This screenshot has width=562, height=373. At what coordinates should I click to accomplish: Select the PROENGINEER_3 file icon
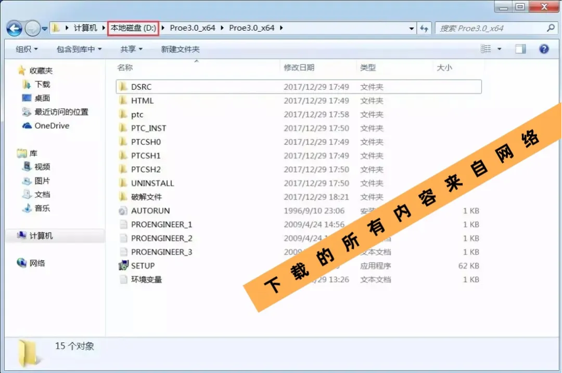[123, 252]
